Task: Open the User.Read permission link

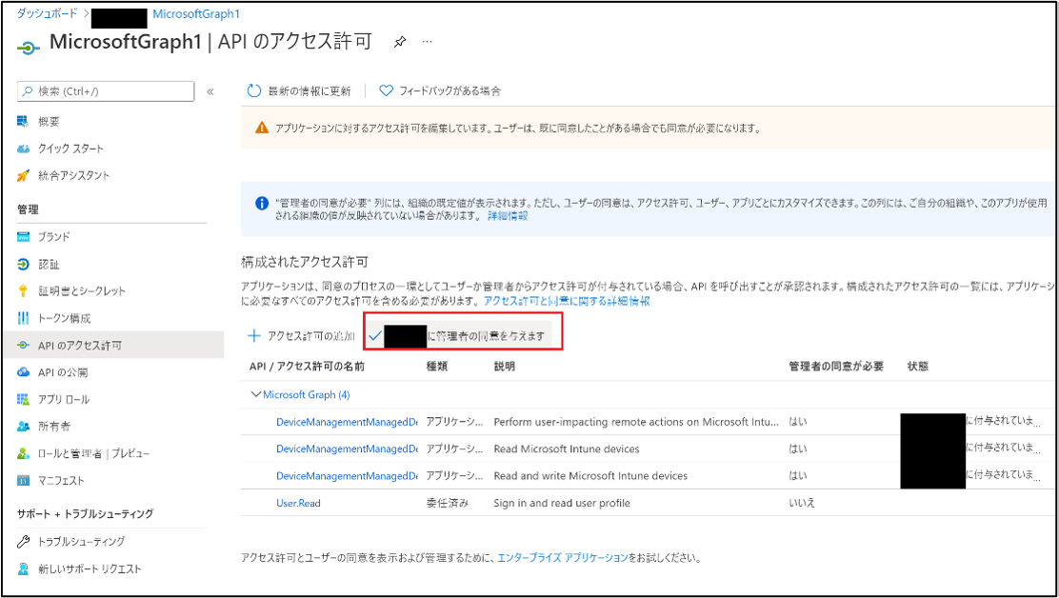Action: pos(298,503)
